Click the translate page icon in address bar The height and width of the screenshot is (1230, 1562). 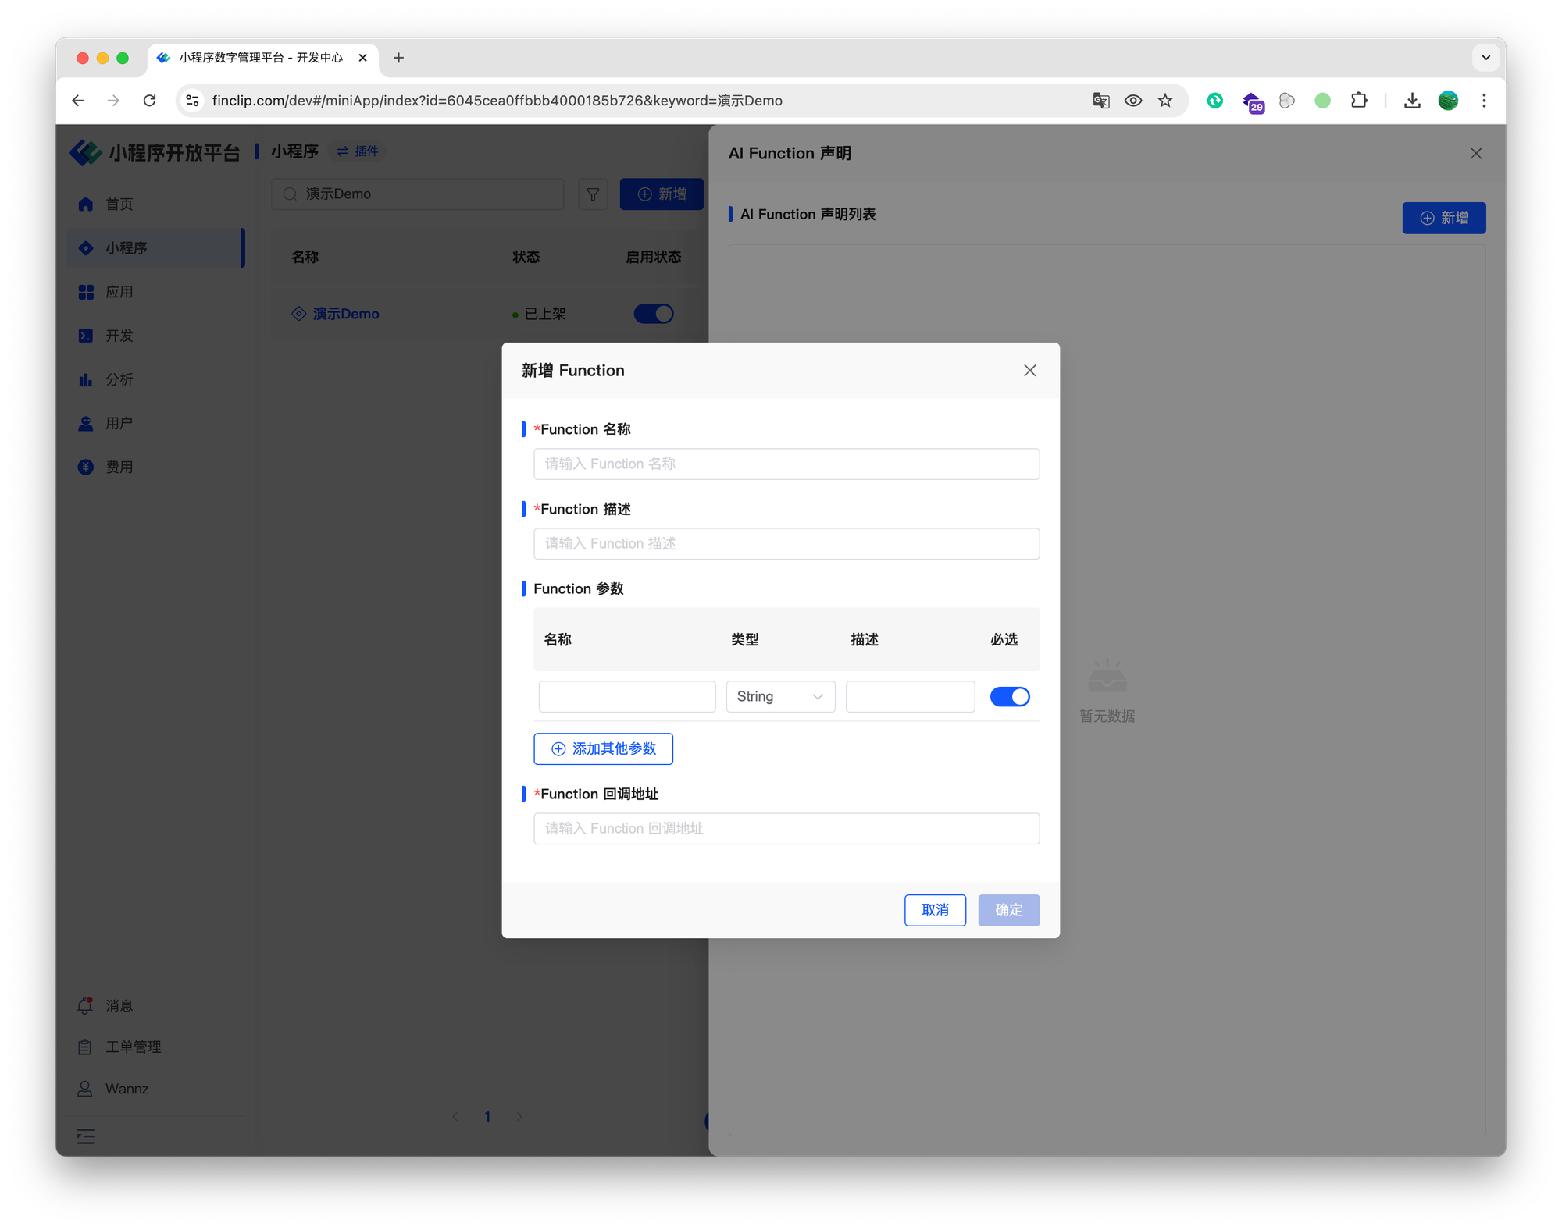click(x=1100, y=101)
